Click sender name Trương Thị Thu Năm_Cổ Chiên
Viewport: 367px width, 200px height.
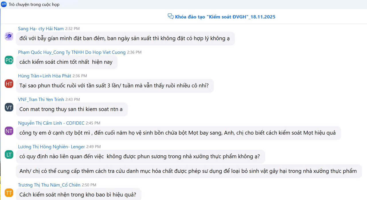49,185
